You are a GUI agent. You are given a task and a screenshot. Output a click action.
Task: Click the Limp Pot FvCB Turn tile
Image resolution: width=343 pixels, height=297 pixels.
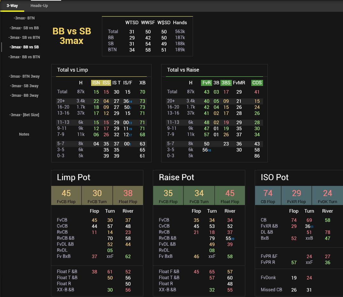97,195
